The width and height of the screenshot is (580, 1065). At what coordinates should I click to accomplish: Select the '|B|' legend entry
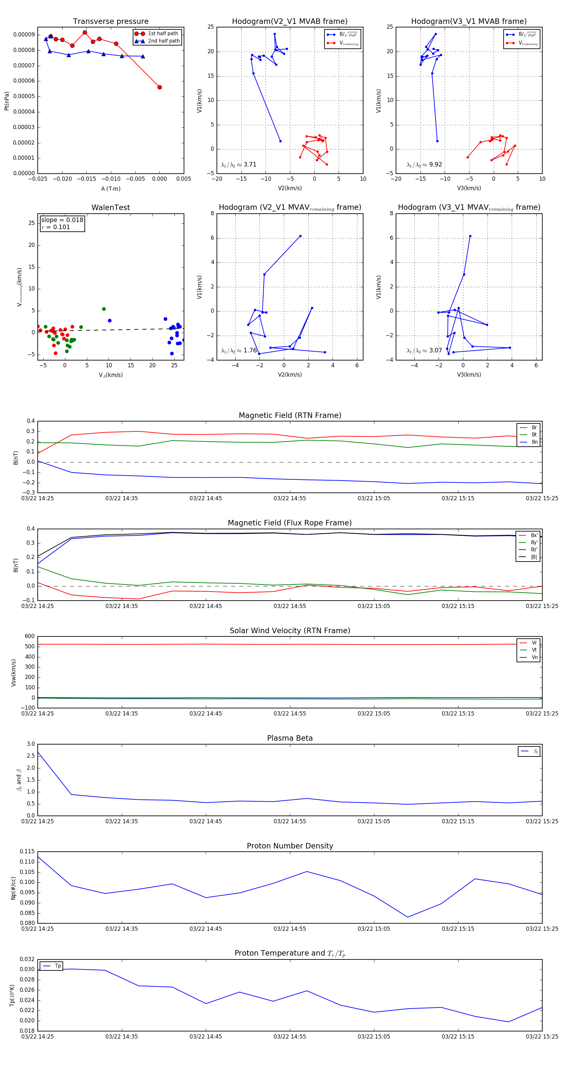tap(528, 557)
